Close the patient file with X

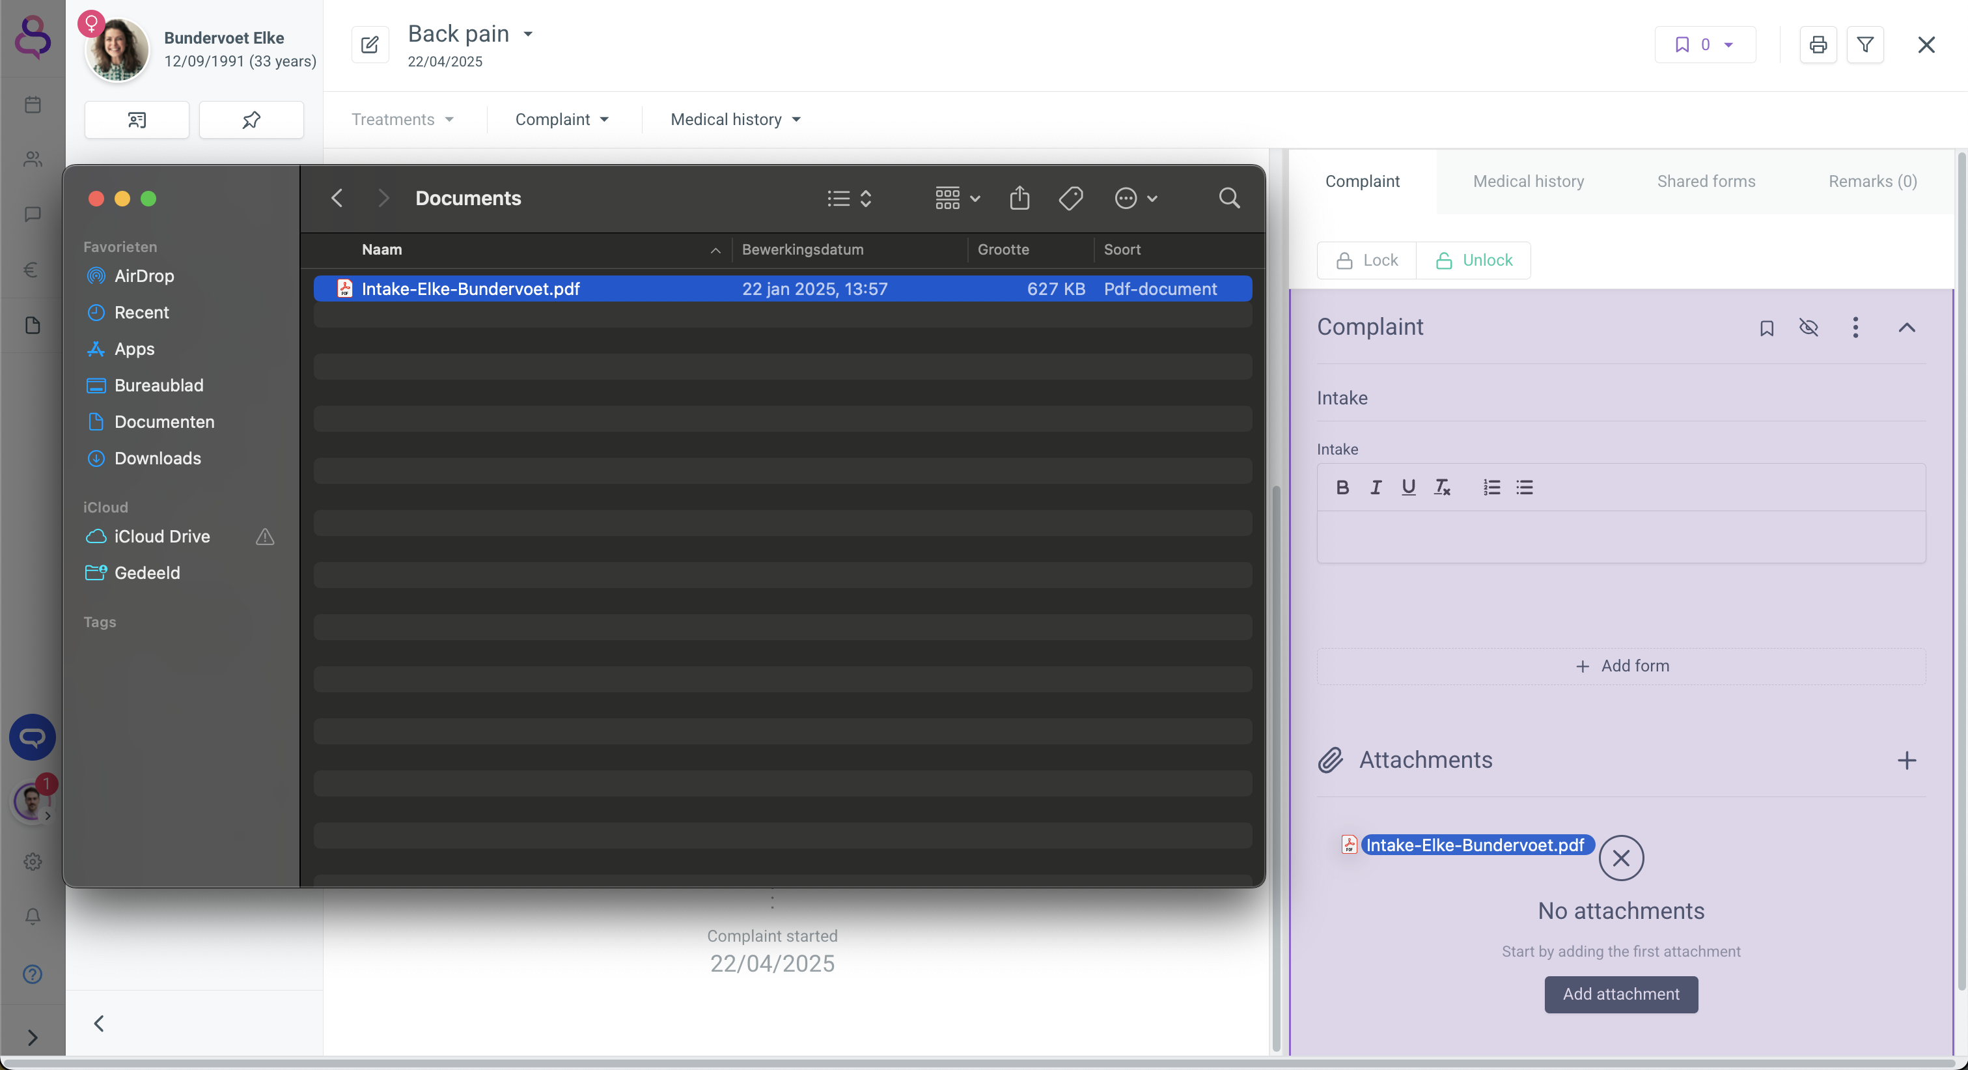[x=1926, y=44]
